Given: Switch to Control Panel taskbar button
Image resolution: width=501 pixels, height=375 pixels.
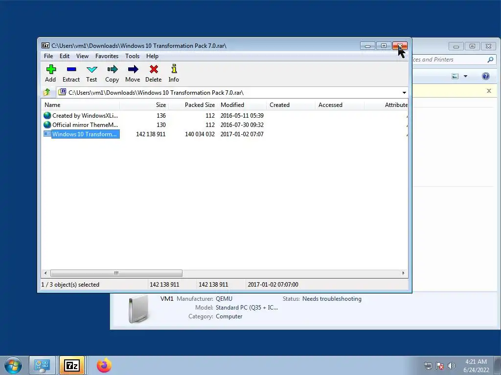Looking at the screenshot, I should (x=42, y=365).
